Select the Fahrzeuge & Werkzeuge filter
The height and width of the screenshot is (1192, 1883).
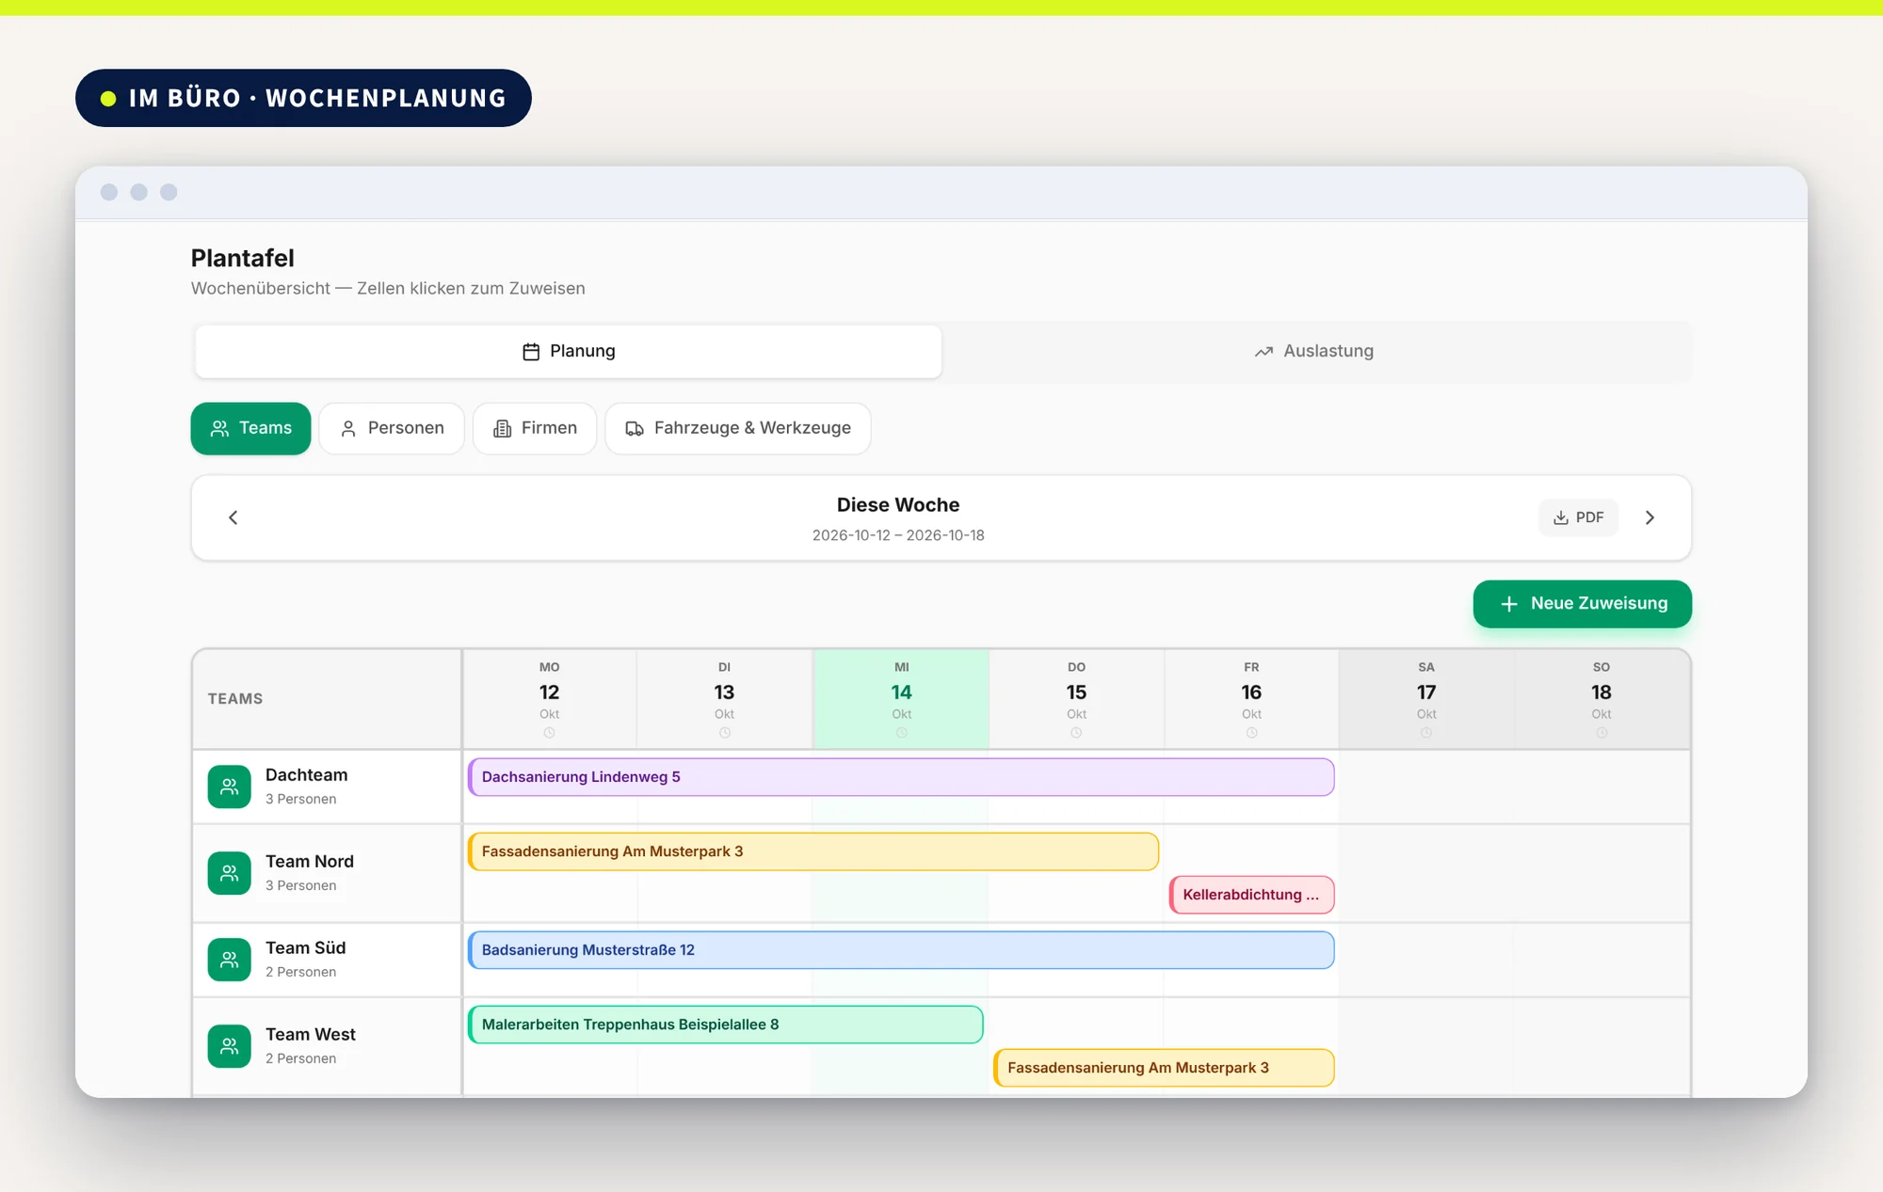click(x=738, y=428)
